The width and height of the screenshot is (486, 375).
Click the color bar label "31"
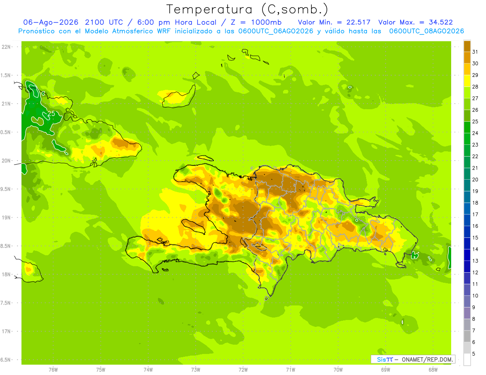pos(475,52)
